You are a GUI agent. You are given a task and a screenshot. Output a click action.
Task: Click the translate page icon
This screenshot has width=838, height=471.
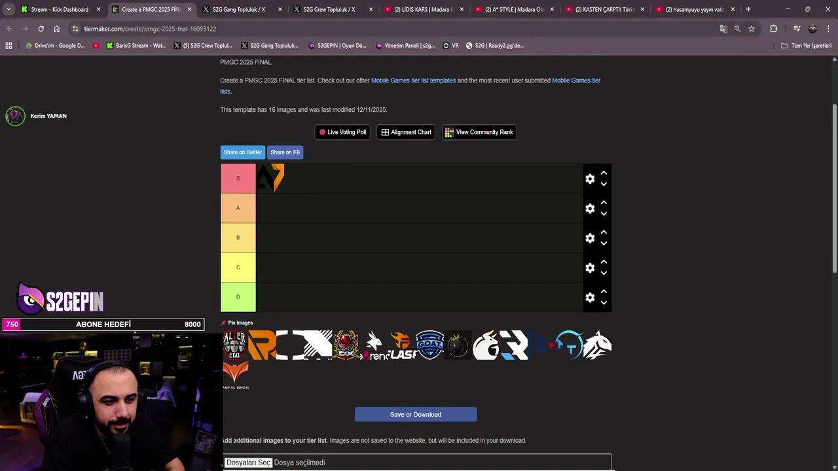(723, 29)
